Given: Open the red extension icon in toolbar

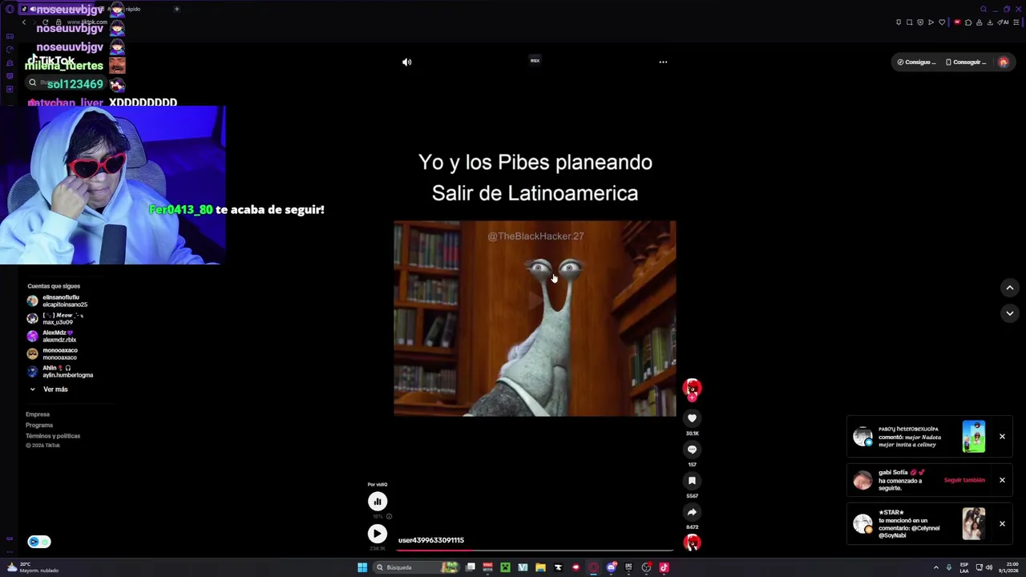Looking at the screenshot, I should point(957,22).
